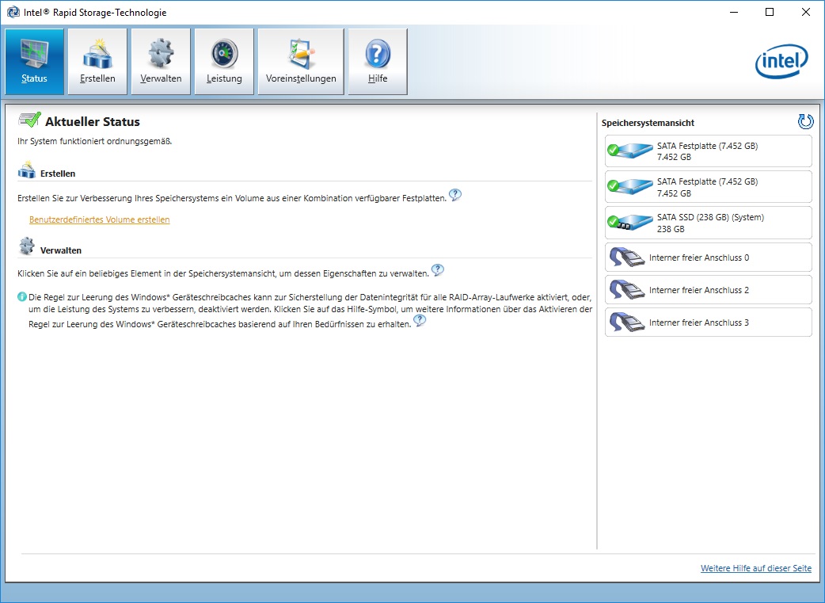Click the help icon after the Erstellen description
The width and height of the screenshot is (825, 603).
tap(455, 195)
